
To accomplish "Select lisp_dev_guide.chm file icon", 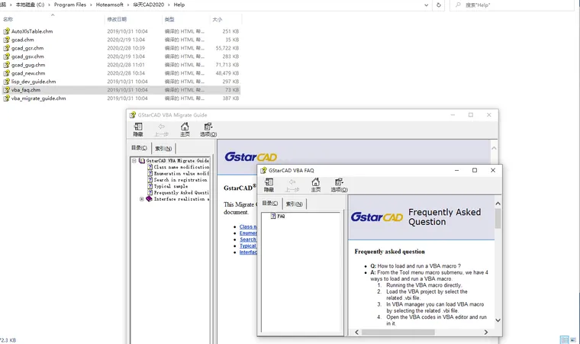I will coord(6,82).
